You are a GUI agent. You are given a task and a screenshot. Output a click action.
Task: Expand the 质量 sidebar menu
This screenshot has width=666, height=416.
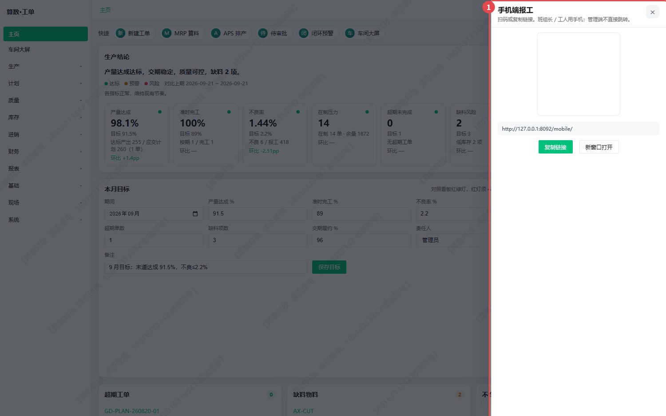click(45, 101)
